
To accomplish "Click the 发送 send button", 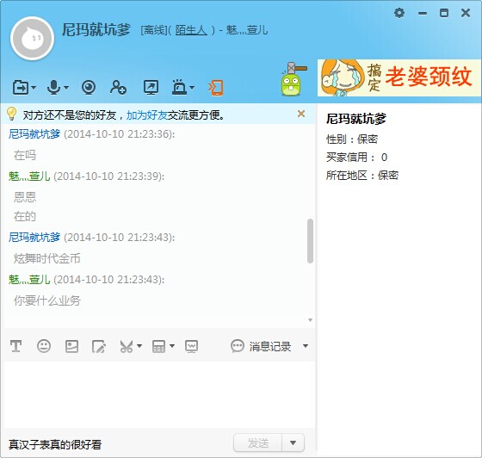I will pyautogui.click(x=258, y=443).
